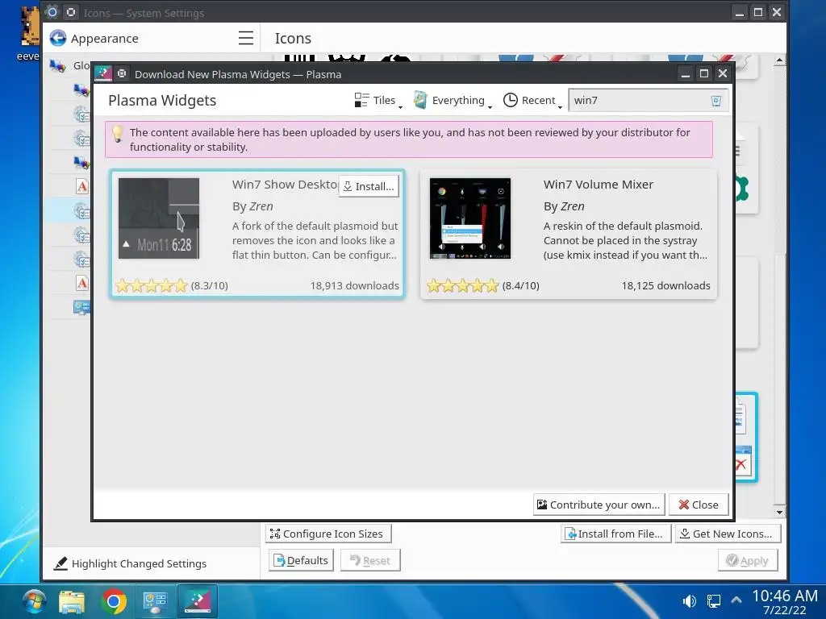Click the lightbulb icon in the warning banner

(x=118, y=133)
